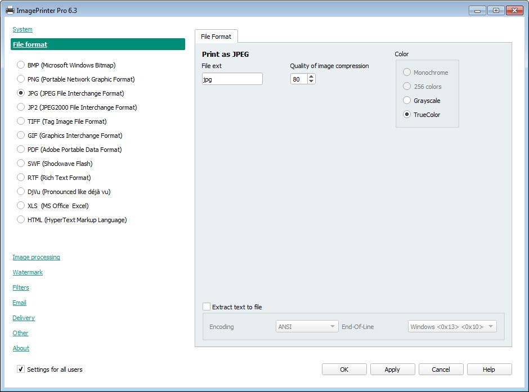
Task: Open the About link
Action: click(x=21, y=348)
